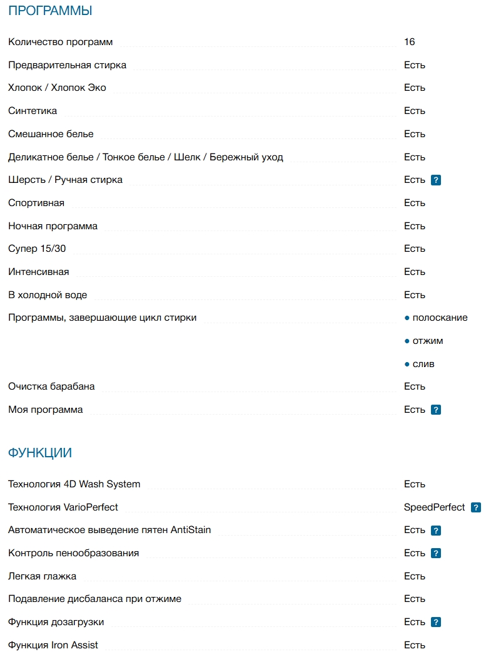Image resolution: width=486 pixels, height=664 pixels.
Task: Click question mark next to SpeedPerfect
Action: 476,507
